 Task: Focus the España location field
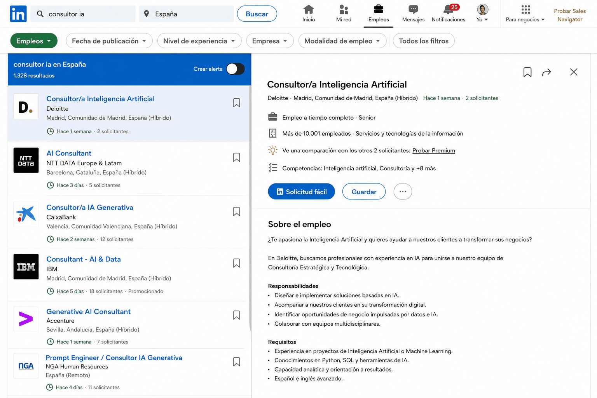coord(187,14)
